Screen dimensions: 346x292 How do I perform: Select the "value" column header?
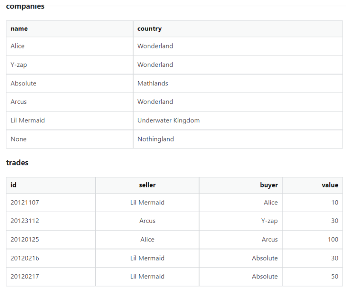coord(330,185)
